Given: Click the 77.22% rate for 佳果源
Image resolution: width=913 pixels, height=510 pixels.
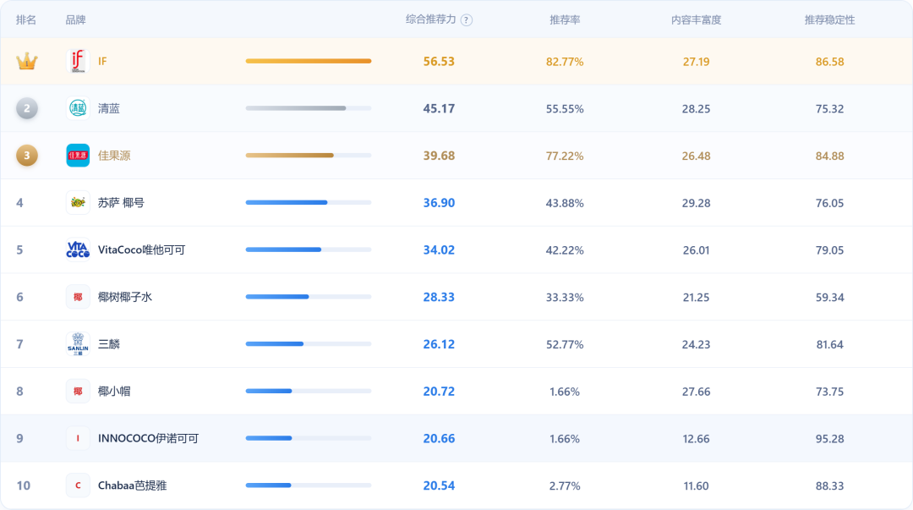Looking at the screenshot, I should 565,156.
